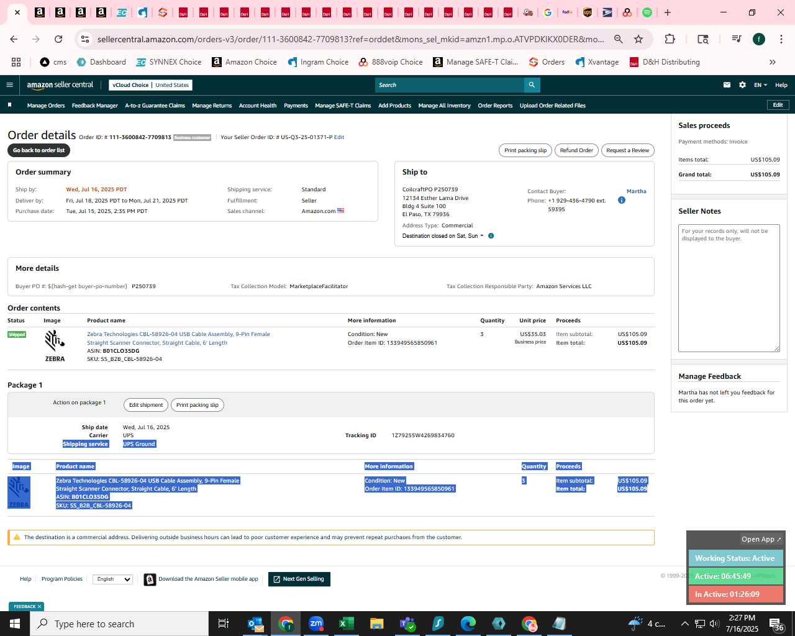This screenshot has width=795, height=636.
Task: Click the browser address bar URL
Action: 351,39
